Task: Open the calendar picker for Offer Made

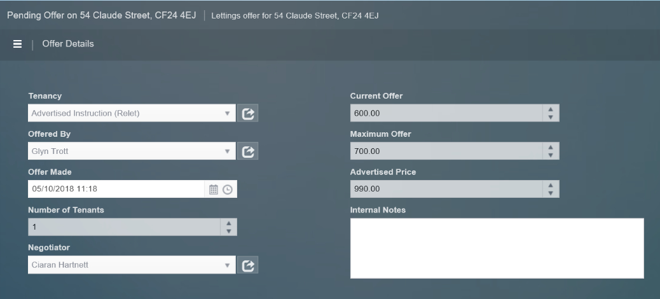Action: [x=214, y=189]
